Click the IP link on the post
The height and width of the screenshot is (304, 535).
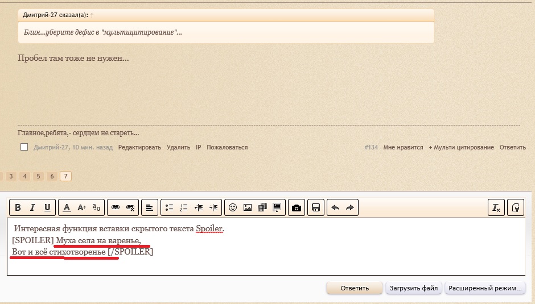pos(199,147)
